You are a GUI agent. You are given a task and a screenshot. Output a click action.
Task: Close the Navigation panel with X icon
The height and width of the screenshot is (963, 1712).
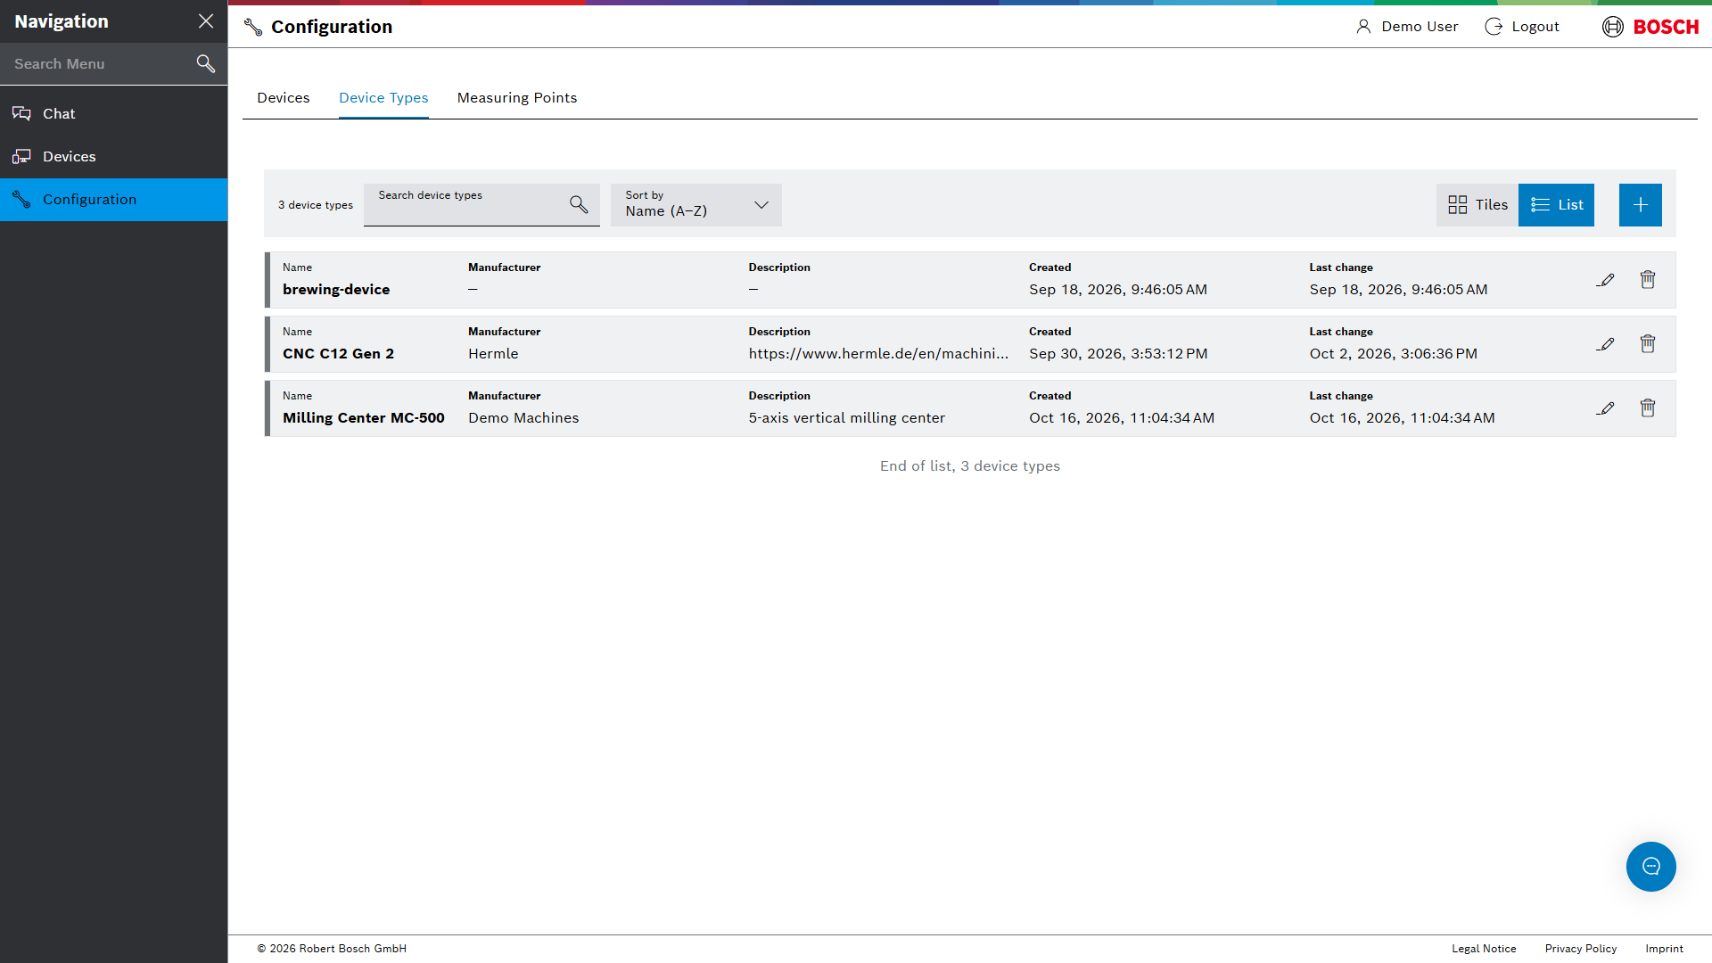tap(206, 21)
